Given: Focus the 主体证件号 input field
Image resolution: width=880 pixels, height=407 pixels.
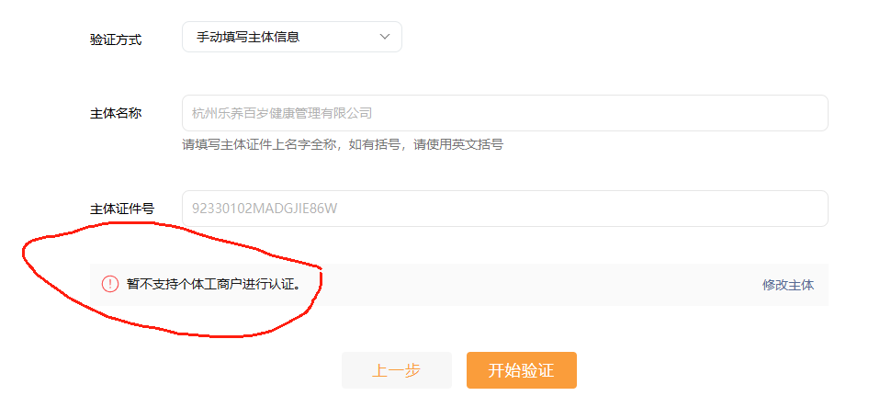Looking at the screenshot, I should [x=505, y=209].
